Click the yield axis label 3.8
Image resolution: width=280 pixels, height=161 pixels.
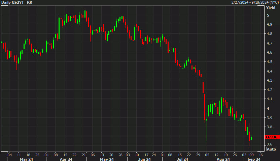point(269,127)
